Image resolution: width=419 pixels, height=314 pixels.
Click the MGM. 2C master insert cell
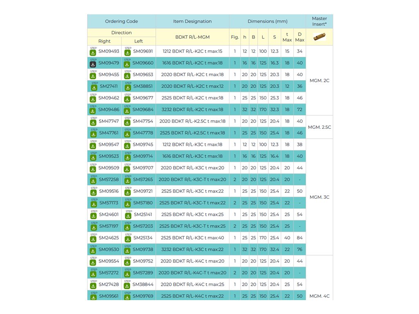[x=319, y=81]
